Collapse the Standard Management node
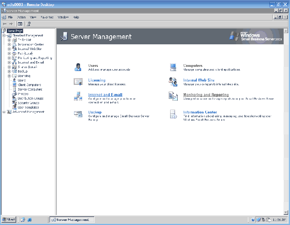The height and width of the screenshot is (225, 290). click(x=4, y=36)
